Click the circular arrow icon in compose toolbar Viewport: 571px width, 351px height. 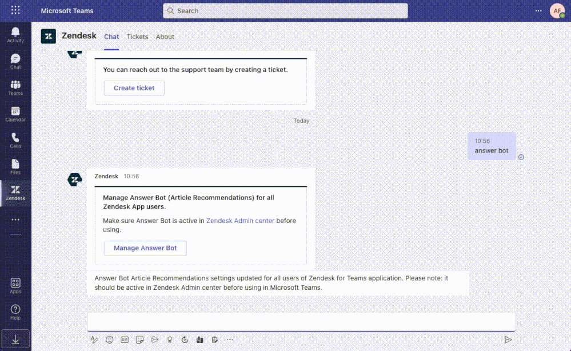pos(185,340)
